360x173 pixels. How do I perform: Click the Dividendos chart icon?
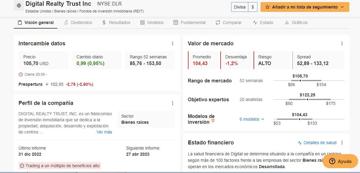[66, 22]
